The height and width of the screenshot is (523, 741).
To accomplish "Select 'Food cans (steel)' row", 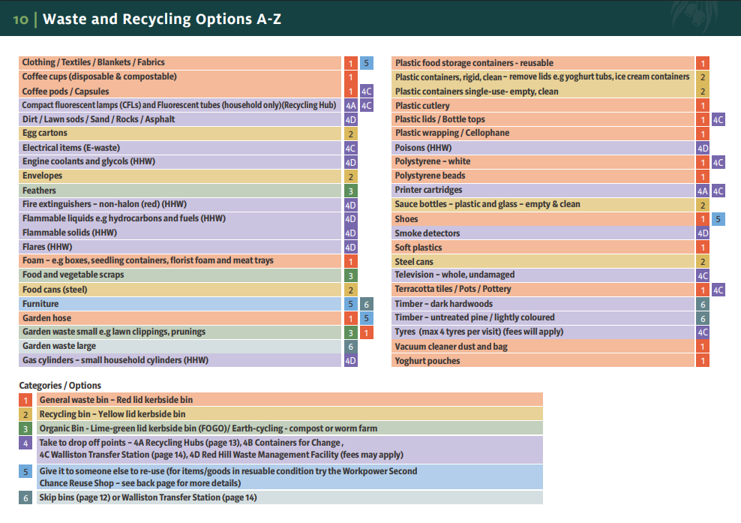I will click(x=180, y=290).
